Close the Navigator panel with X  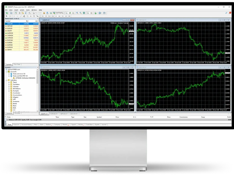[x=38, y=67]
